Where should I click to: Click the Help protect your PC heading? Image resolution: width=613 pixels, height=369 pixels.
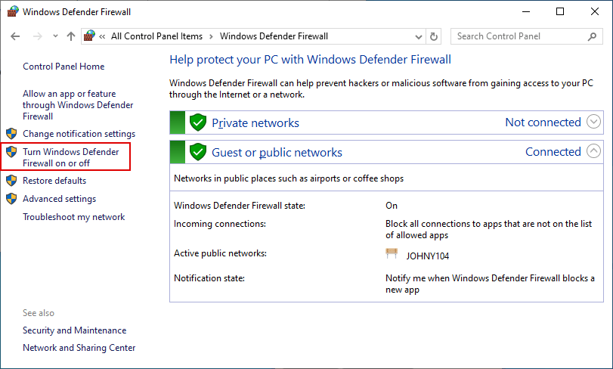pyautogui.click(x=310, y=60)
